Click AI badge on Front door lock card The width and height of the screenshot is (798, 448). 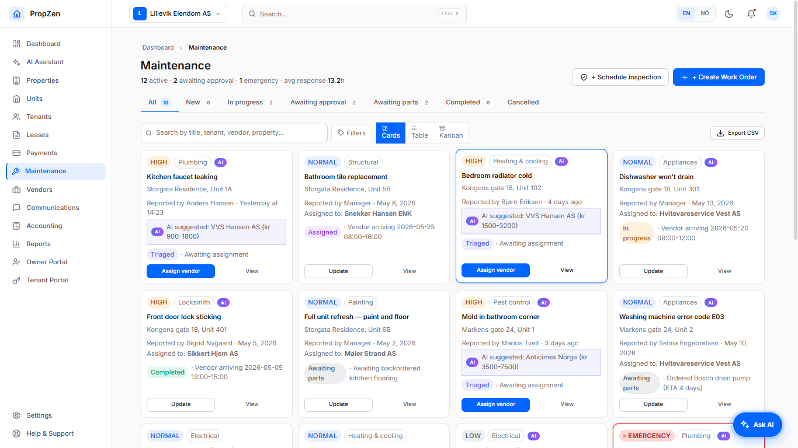click(223, 302)
